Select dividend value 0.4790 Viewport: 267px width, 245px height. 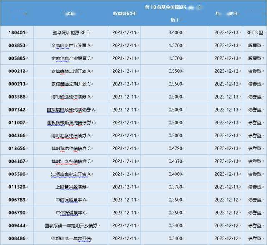(x=175, y=148)
